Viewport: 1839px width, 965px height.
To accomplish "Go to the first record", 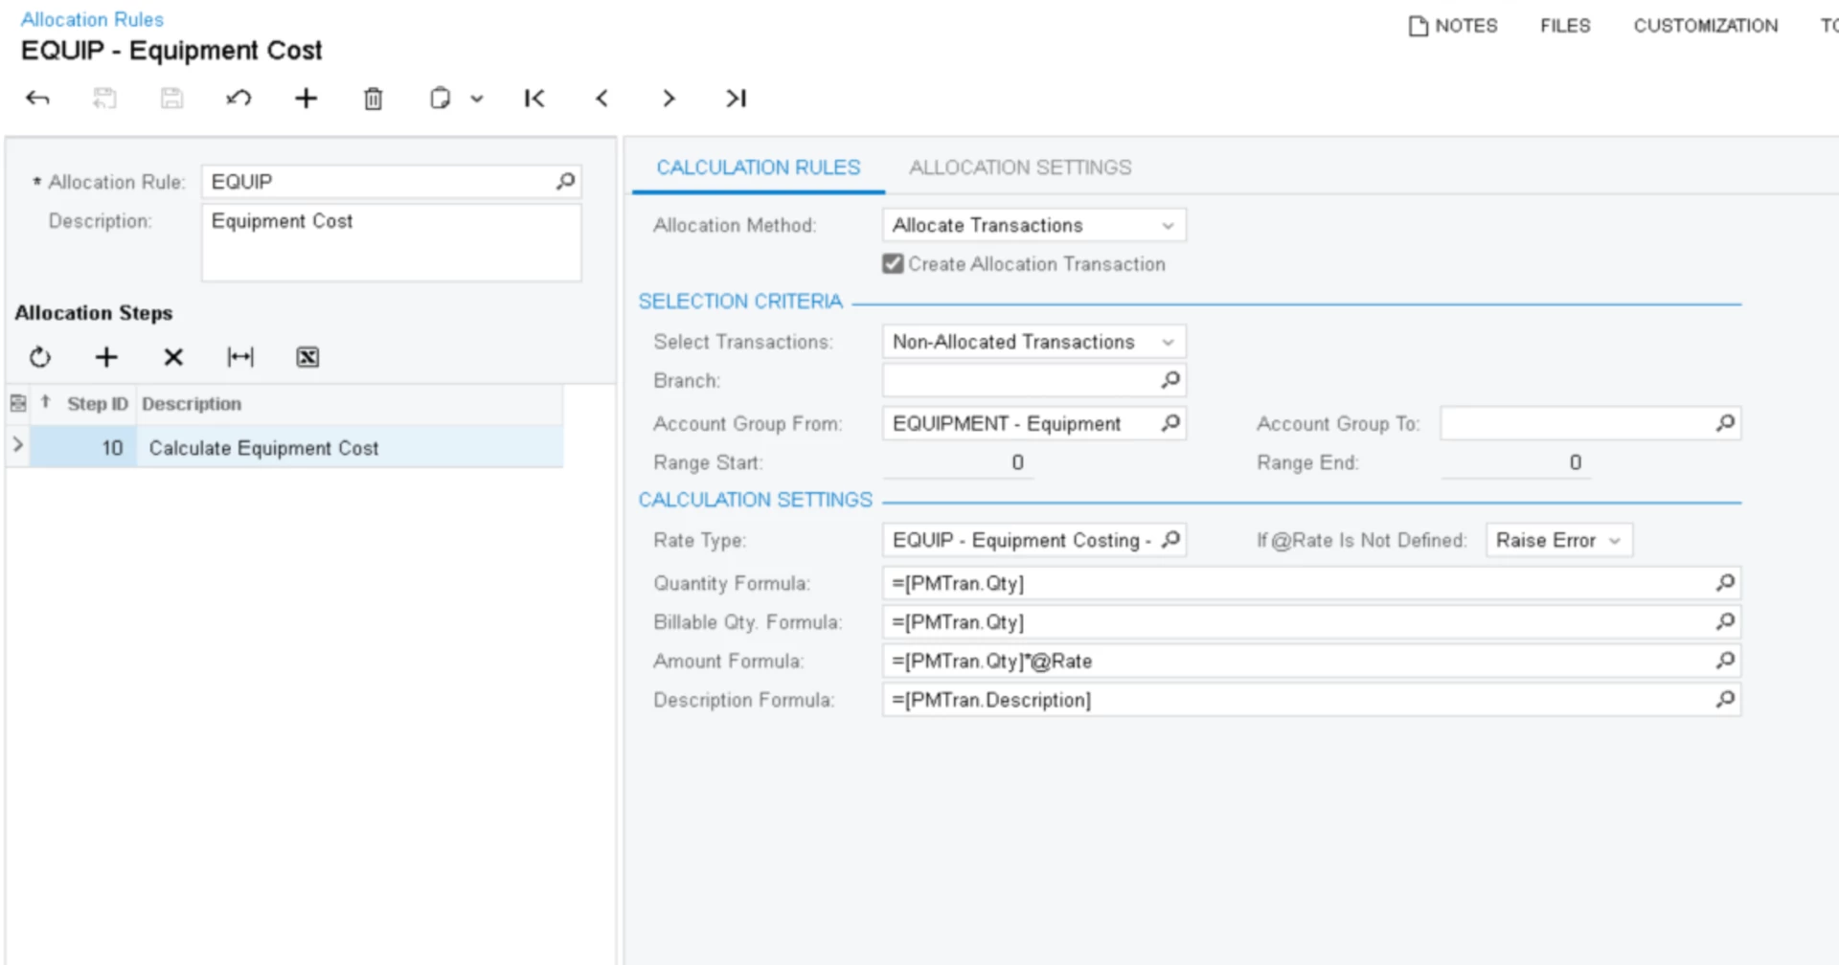I will coord(534,98).
